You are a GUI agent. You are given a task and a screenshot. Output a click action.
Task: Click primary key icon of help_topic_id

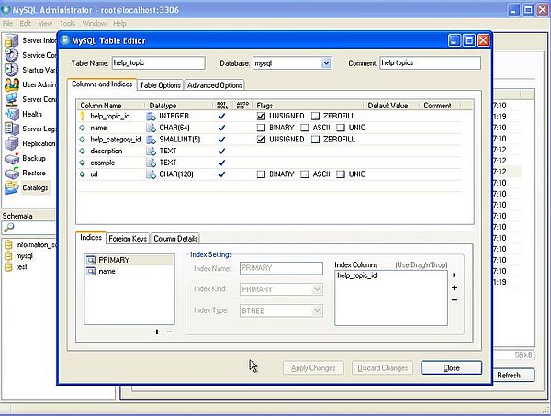[x=83, y=116]
